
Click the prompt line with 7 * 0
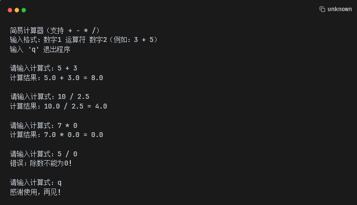tap(43, 125)
